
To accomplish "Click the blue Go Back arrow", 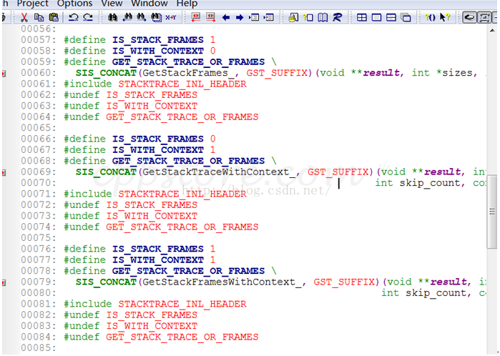I will 226,17.
